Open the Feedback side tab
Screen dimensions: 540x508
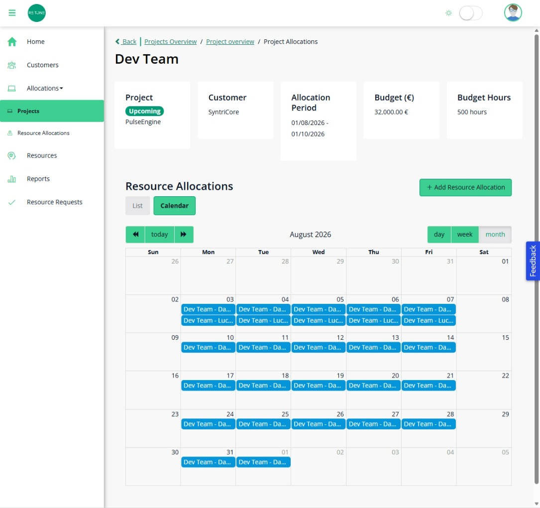pyautogui.click(x=533, y=261)
